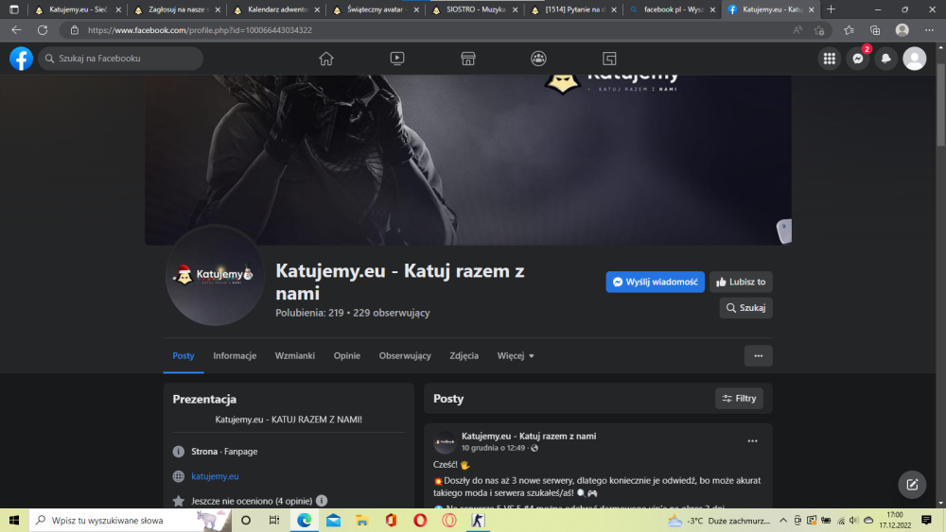Open the katujemy.eu website link
Screen dimensions: 946x532
(215, 476)
